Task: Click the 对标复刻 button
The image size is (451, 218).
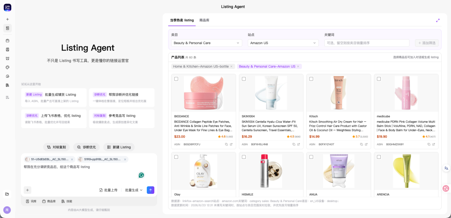Action: coord(56,147)
